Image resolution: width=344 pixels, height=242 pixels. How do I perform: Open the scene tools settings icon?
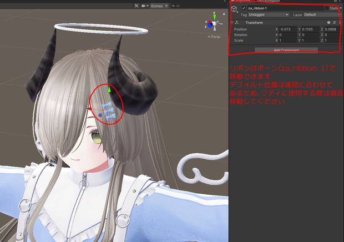tap(136, 6)
